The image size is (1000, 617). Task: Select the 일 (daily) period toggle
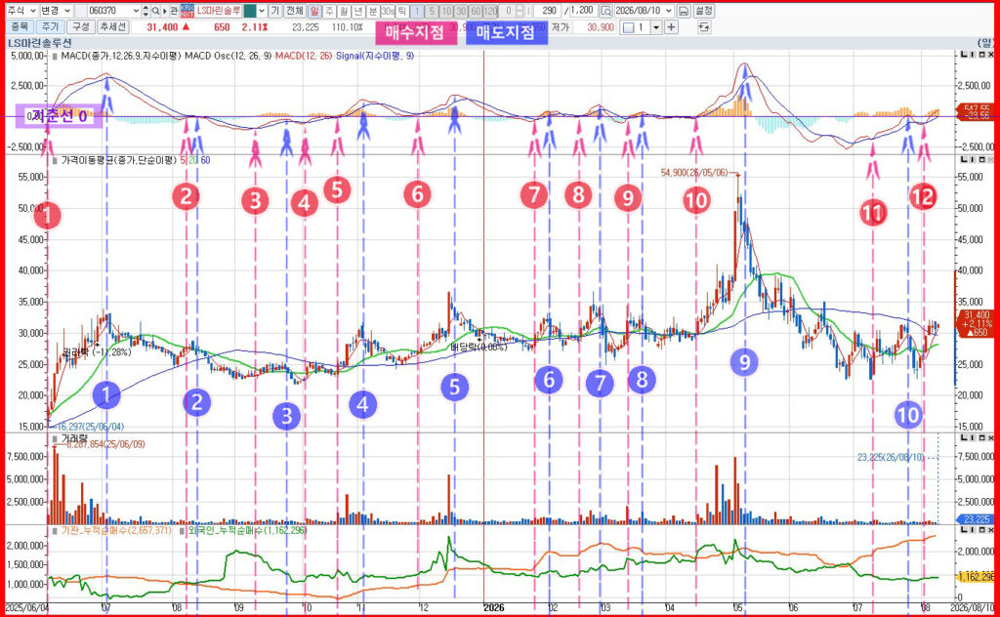point(315,11)
